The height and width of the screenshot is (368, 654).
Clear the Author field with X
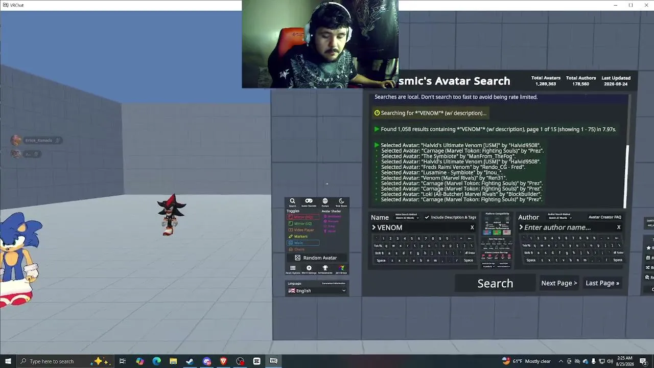619,227
